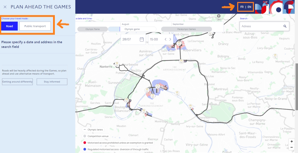
Task: Open venue marker north of Montrouge
Action: (x=144, y=111)
